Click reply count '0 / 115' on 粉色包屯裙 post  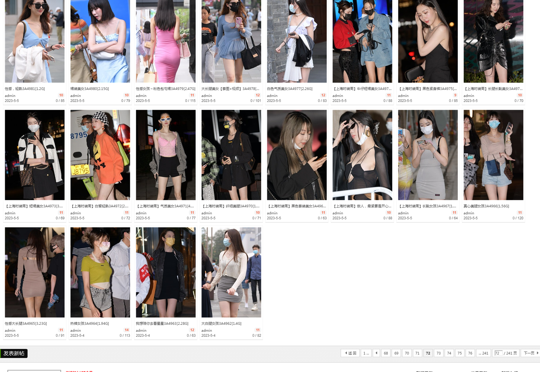(x=190, y=101)
